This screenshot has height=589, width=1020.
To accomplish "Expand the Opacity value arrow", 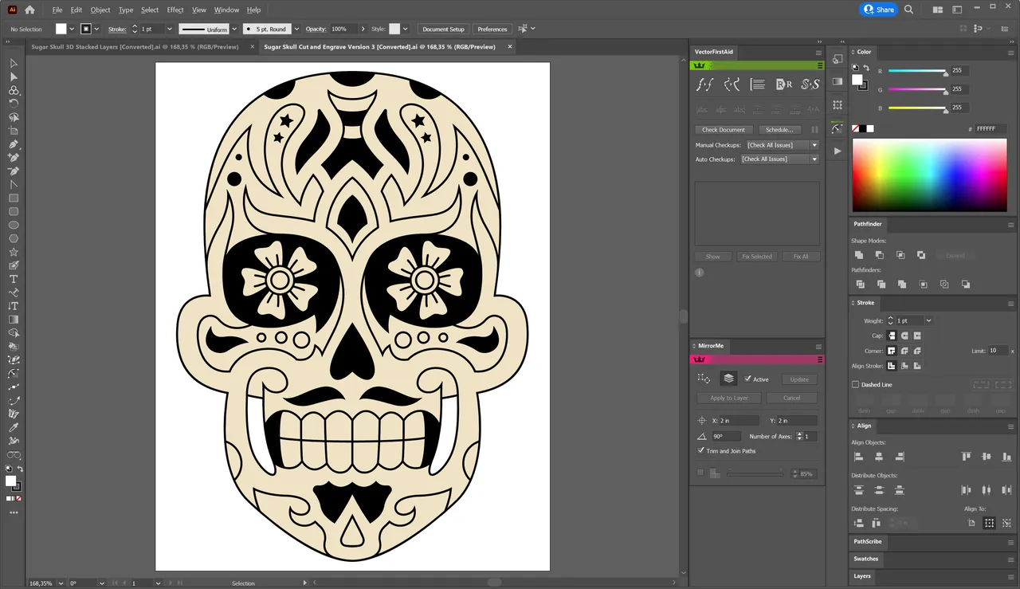I will (x=363, y=29).
